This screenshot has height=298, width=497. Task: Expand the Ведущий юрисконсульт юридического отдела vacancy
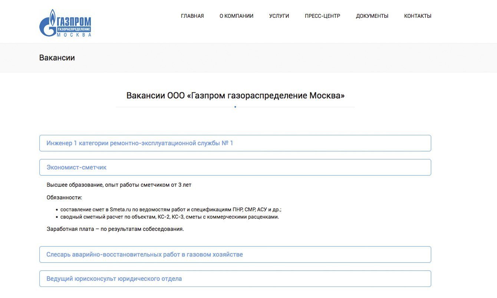(x=235, y=279)
